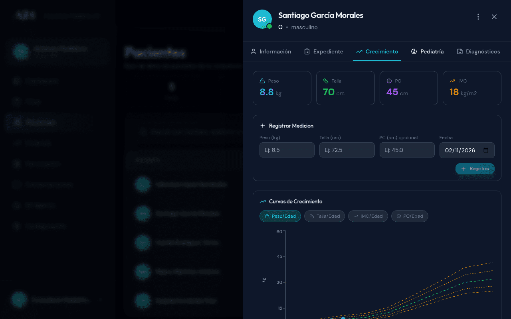The image size is (511, 319).
Task: Go to the Pediatría tab
Action: 427,51
